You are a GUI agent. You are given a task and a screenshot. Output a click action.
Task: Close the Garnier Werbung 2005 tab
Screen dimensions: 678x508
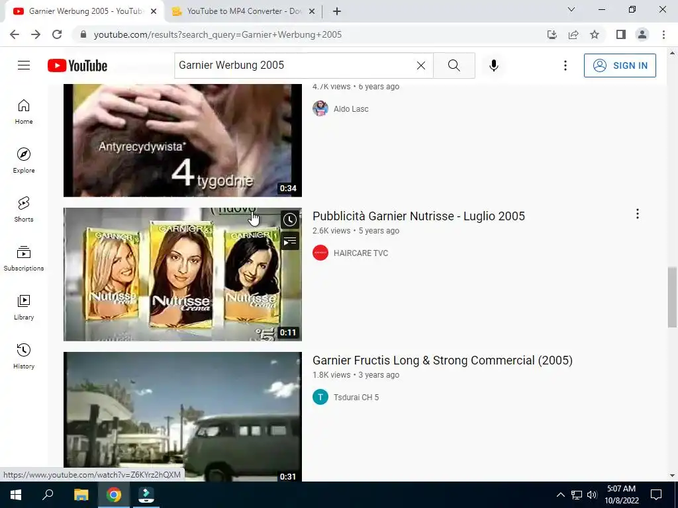point(154,12)
